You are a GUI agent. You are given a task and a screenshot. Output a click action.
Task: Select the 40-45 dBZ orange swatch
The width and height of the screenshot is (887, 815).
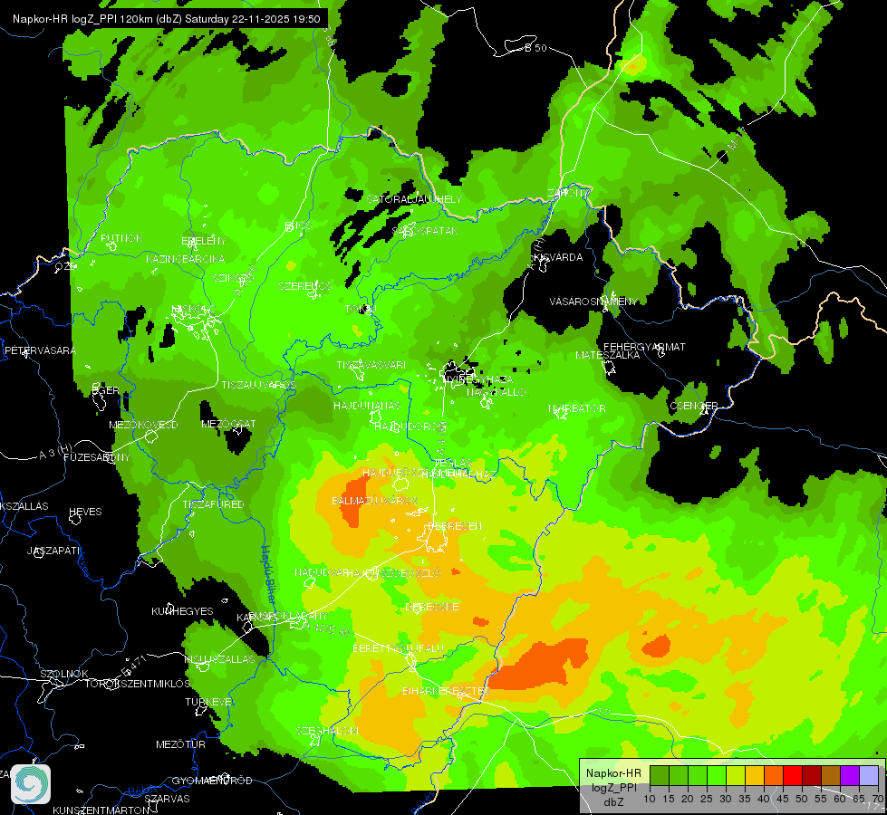(774, 775)
